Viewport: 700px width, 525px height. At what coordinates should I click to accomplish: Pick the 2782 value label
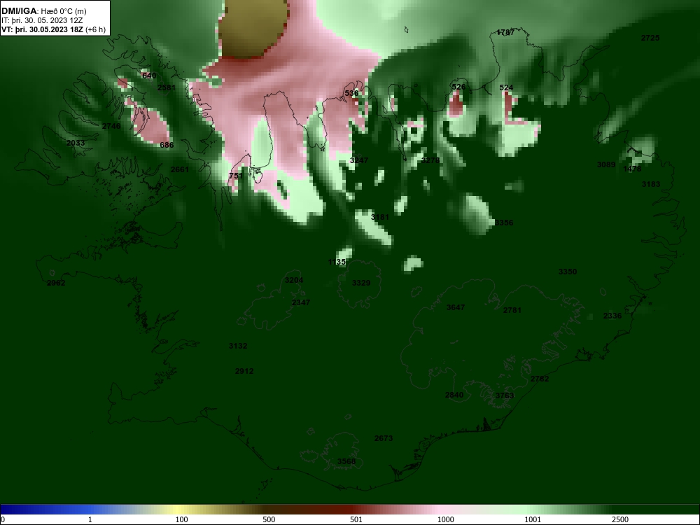click(x=540, y=379)
